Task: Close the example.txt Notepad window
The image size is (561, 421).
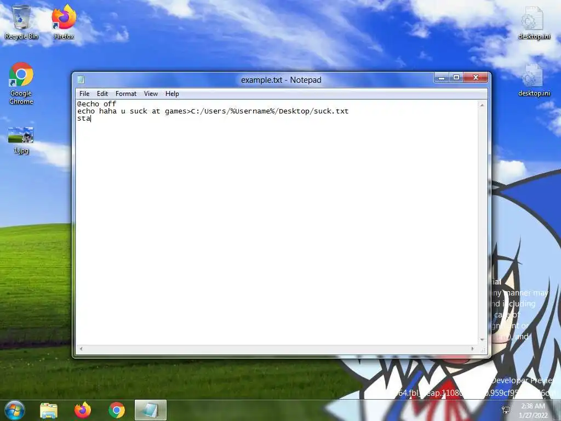Action: point(476,77)
